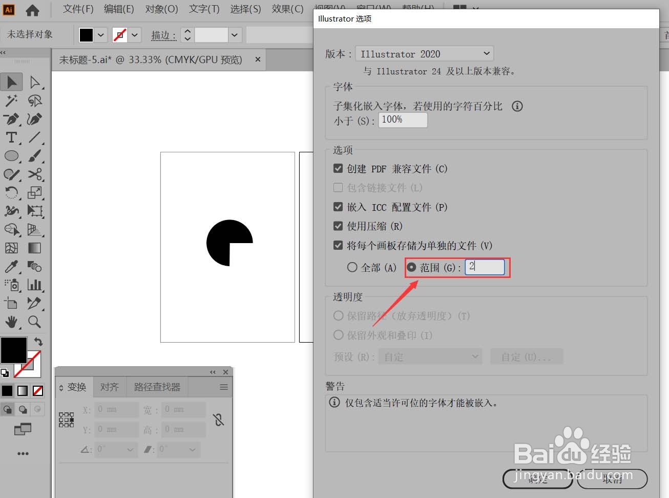Screen dimensions: 669x498
Task: Select the Pen tool
Action: pos(11,119)
